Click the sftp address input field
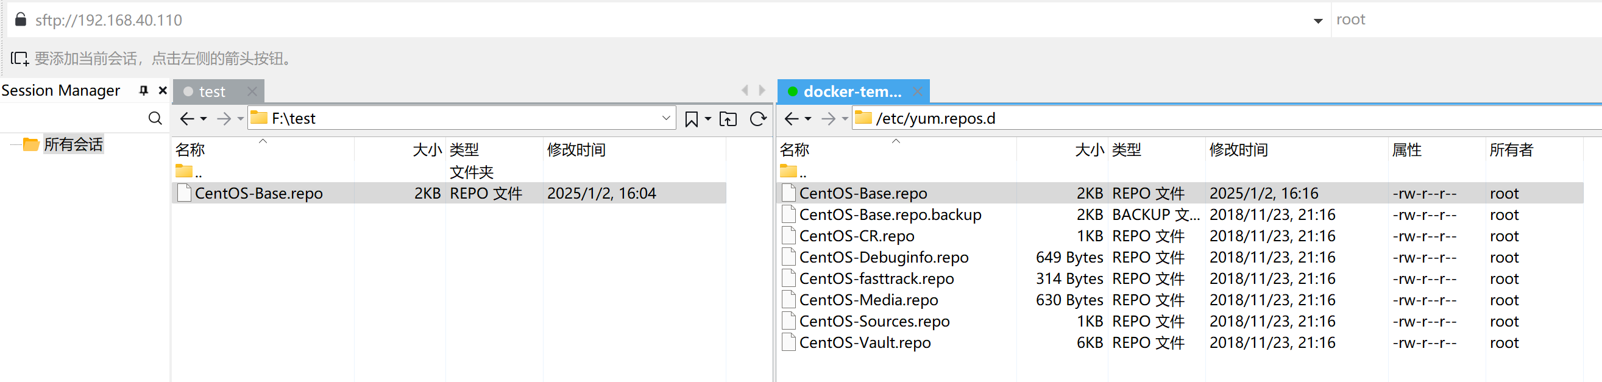 coord(665,20)
